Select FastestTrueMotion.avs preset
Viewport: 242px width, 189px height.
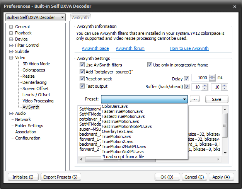point(145,116)
